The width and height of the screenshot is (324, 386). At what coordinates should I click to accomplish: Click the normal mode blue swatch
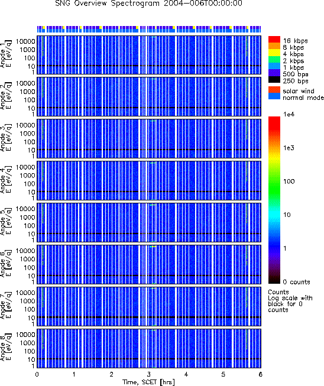click(x=274, y=96)
